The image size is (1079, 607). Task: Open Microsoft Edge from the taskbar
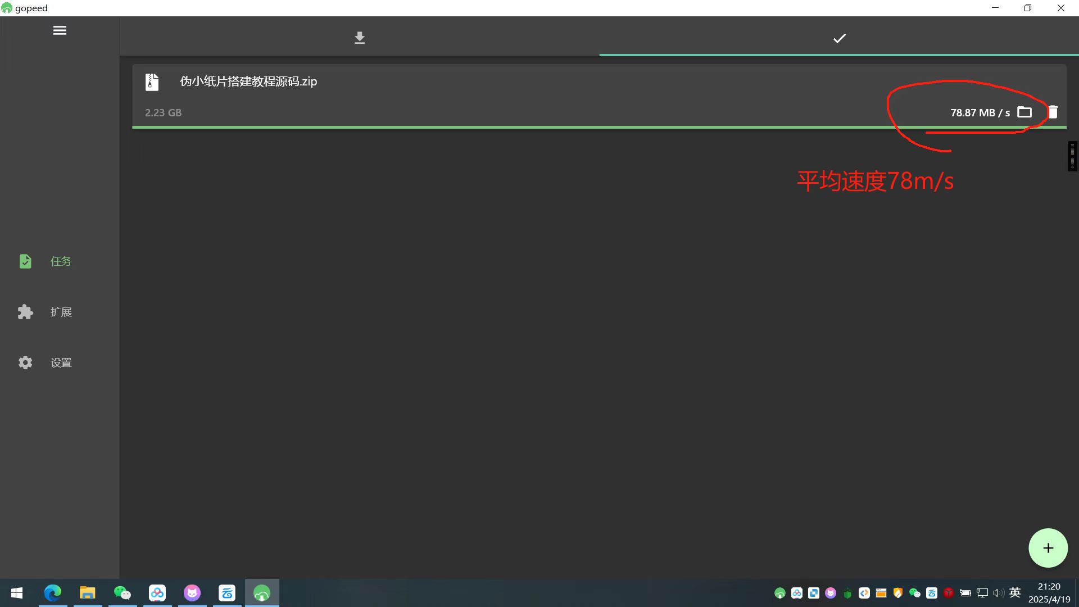coord(53,593)
